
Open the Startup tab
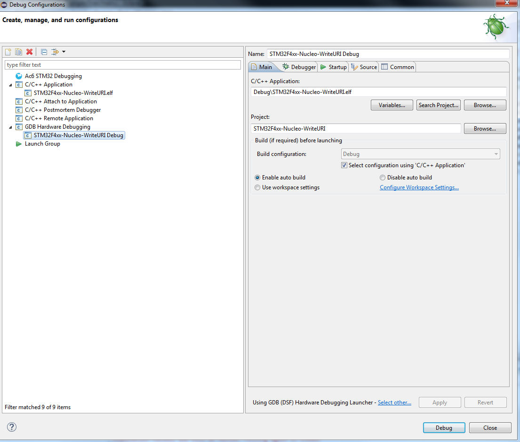[x=334, y=67]
